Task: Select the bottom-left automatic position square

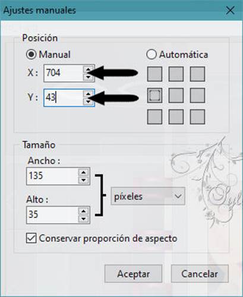Action: (154, 117)
